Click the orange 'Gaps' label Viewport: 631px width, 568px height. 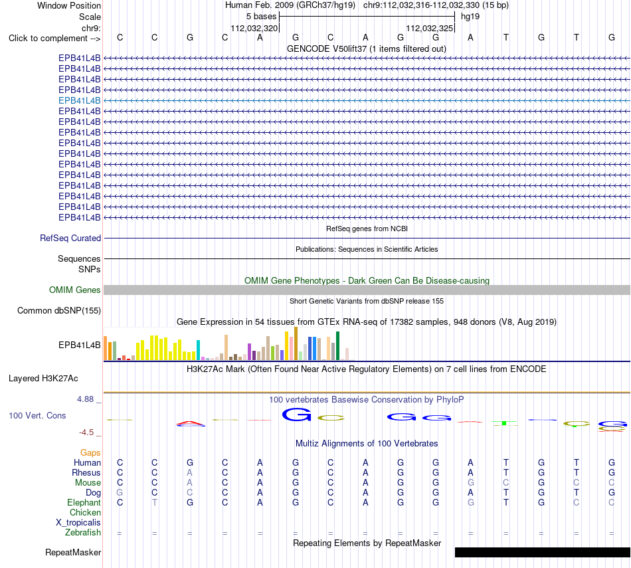[x=90, y=453]
